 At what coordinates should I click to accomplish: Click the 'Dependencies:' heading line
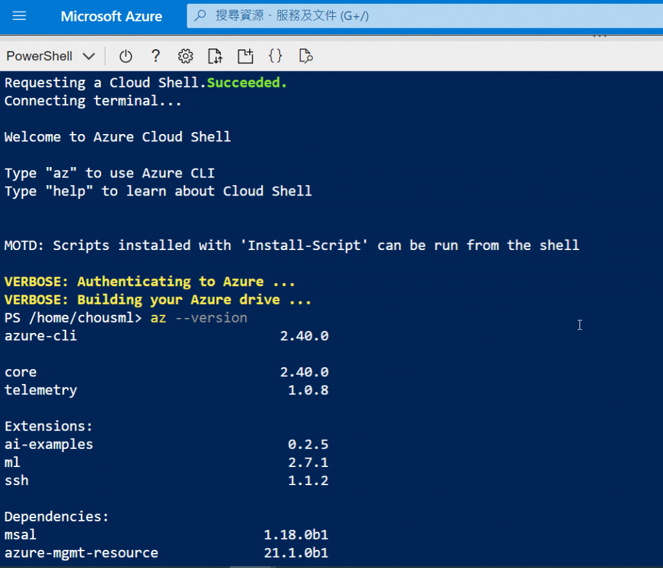tap(57, 516)
